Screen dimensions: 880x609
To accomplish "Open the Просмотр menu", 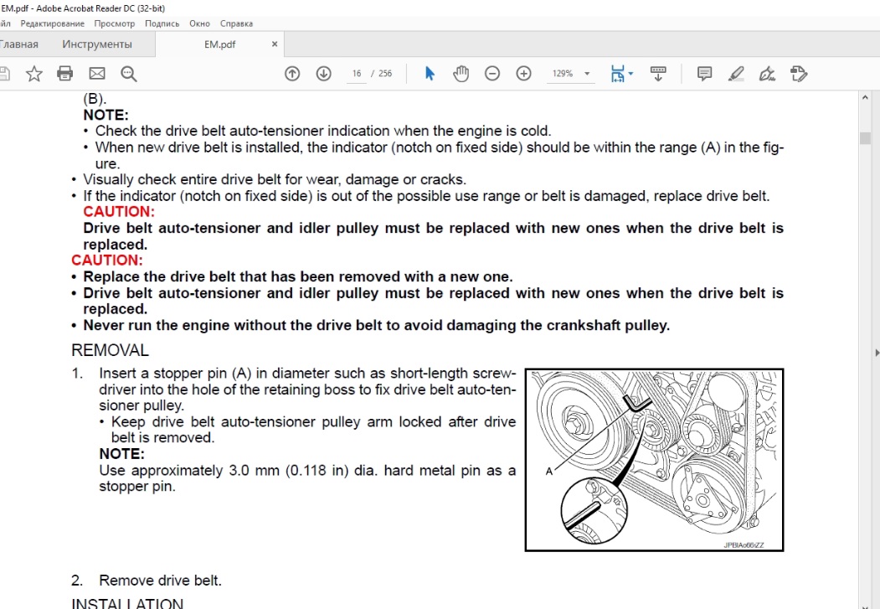I will click(115, 23).
